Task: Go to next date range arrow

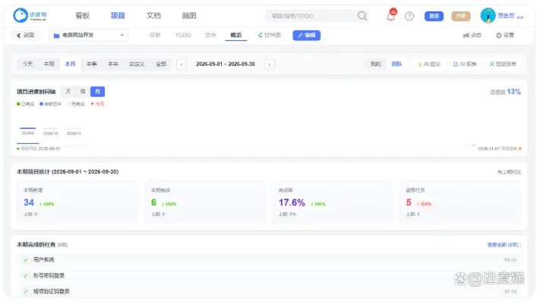Action: [x=270, y=64]
